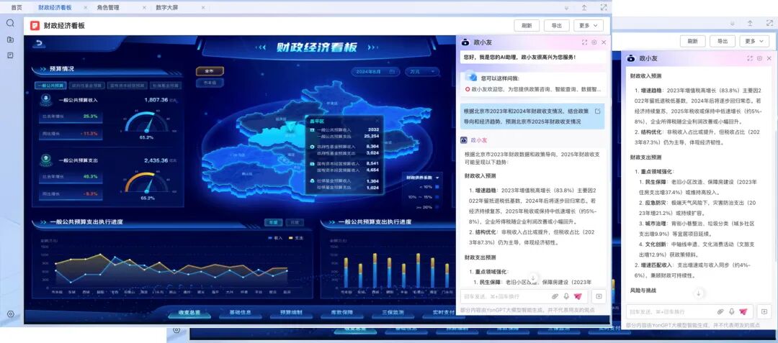Click expand-arrows icon in back window top bar

(769, 23)
